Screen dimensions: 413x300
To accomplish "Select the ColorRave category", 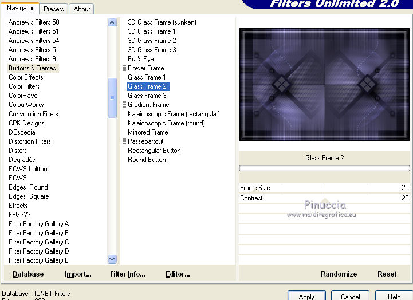I will (x=23, y=96).
